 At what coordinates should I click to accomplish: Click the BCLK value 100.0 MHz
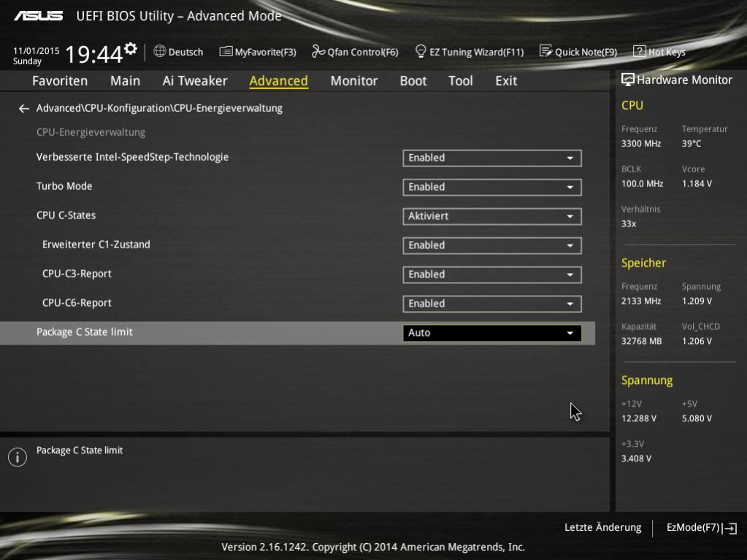[x=642, y=183]
